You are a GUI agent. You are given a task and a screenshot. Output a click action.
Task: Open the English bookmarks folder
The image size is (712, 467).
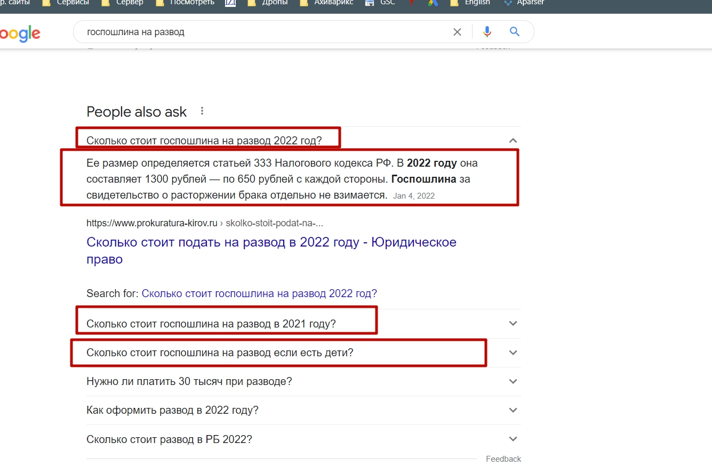click(x=470, y=3)
